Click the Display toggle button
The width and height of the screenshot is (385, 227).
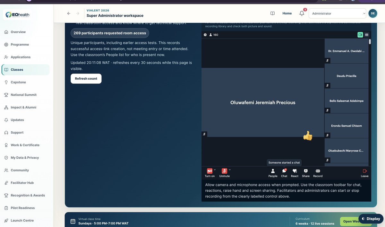click(x=371, y=219)
